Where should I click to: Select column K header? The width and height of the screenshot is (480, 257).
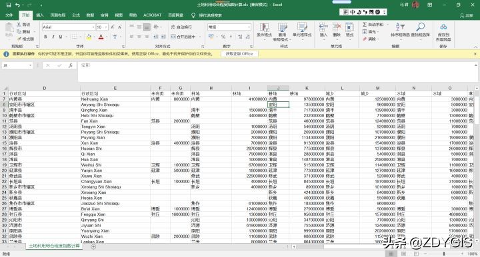click(x=307, y=88)
